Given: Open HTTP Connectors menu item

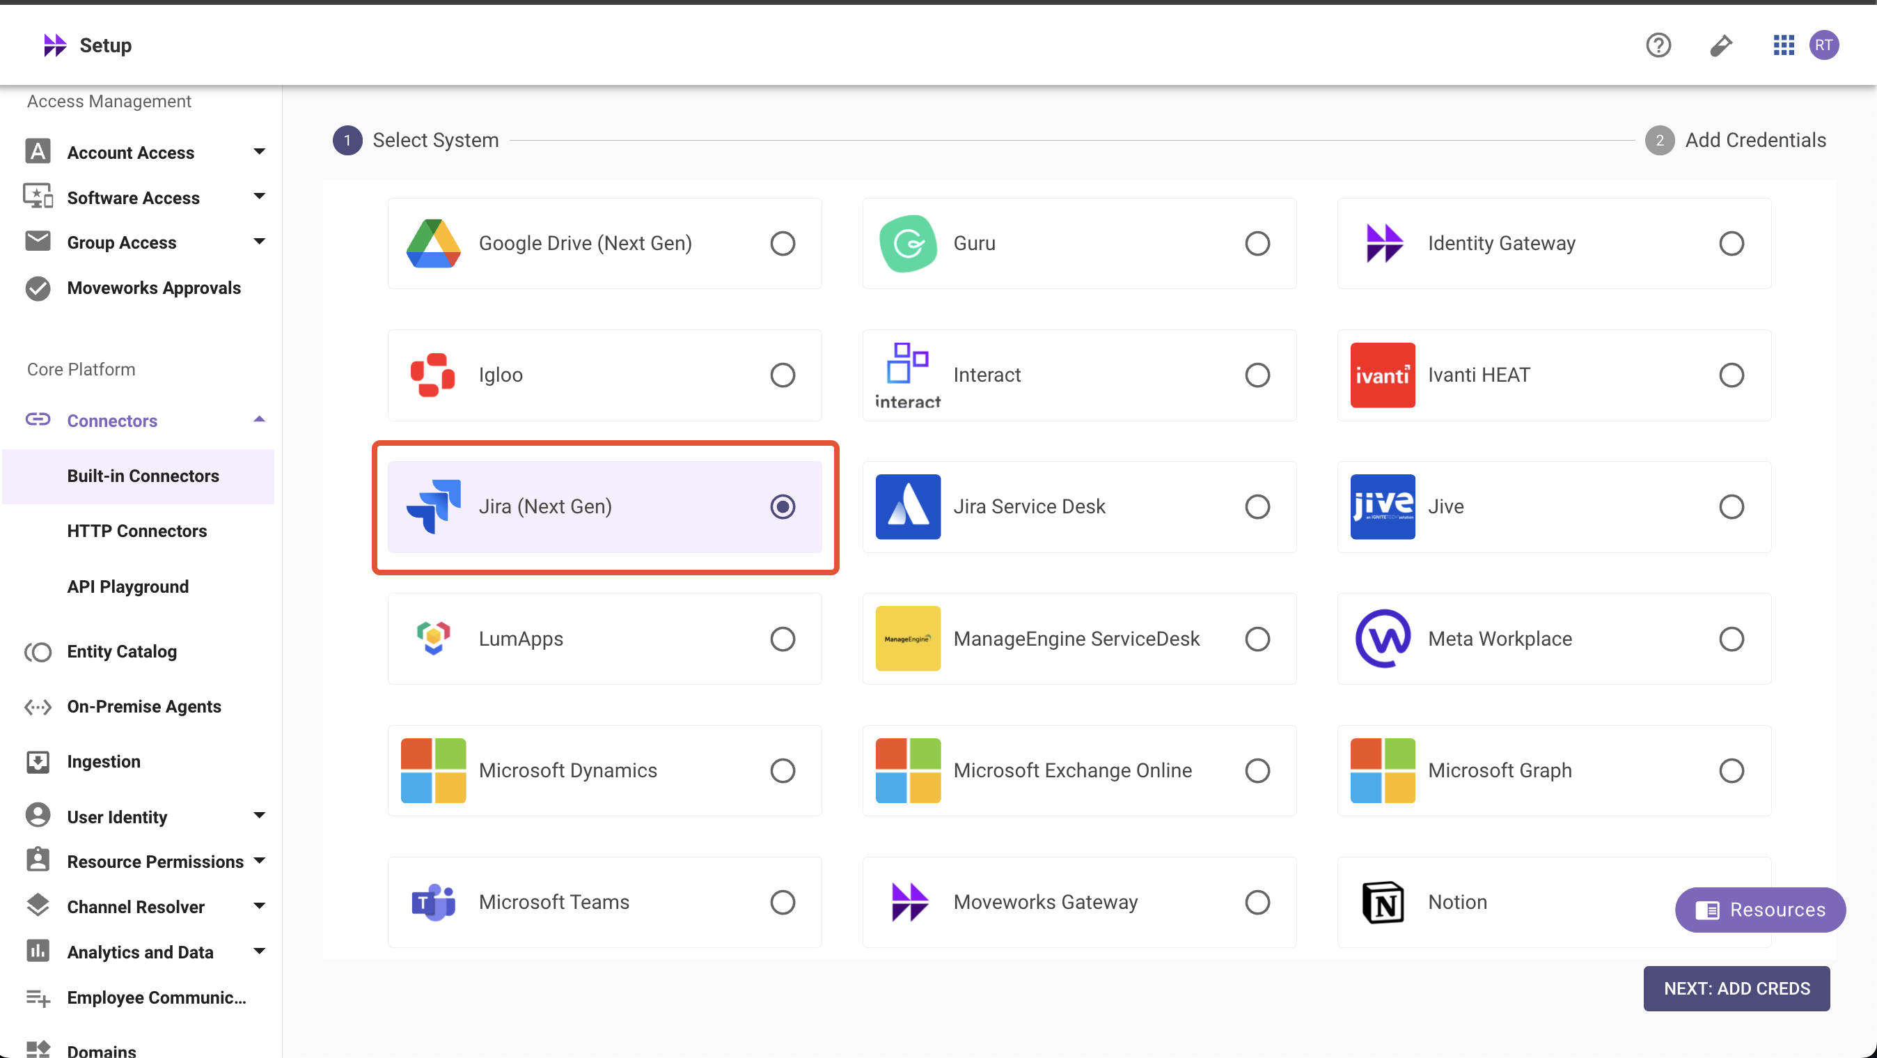Looking at the screenshot, I should pyautogui.click(x=137, y=531).
